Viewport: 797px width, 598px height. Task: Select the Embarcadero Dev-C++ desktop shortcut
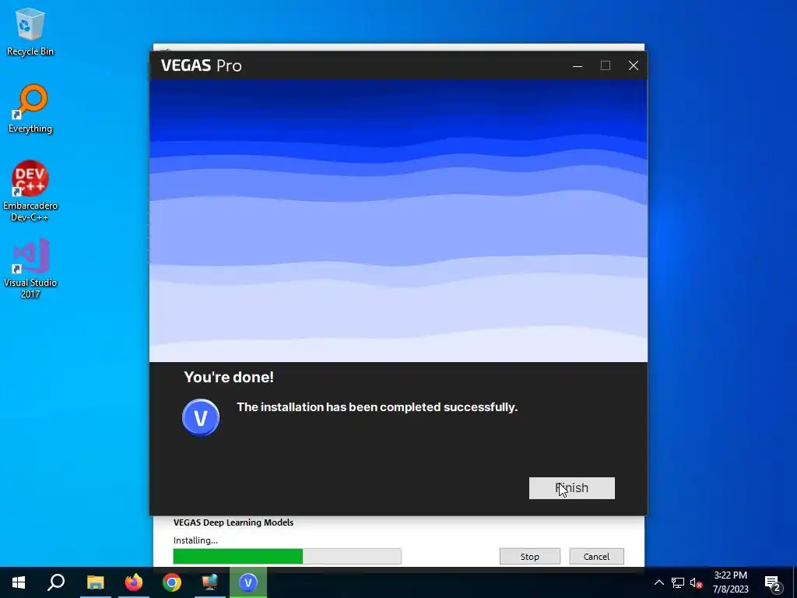[x=30, y=192]
